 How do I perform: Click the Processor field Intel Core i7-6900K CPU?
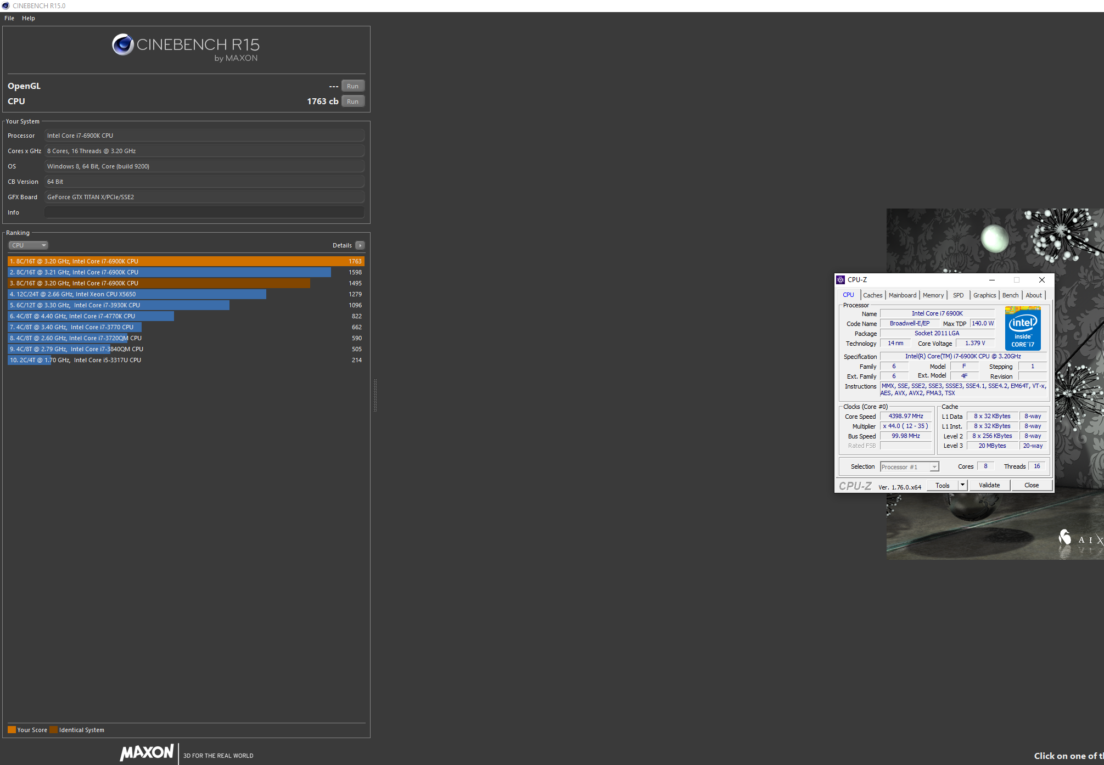click(x=204, y=136)
